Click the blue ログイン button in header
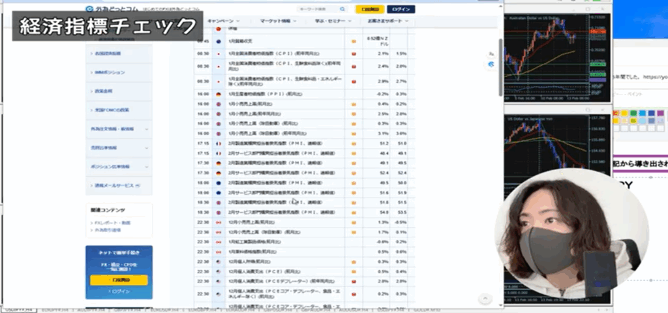The image size is (668, 313). [x=400, y=9]
